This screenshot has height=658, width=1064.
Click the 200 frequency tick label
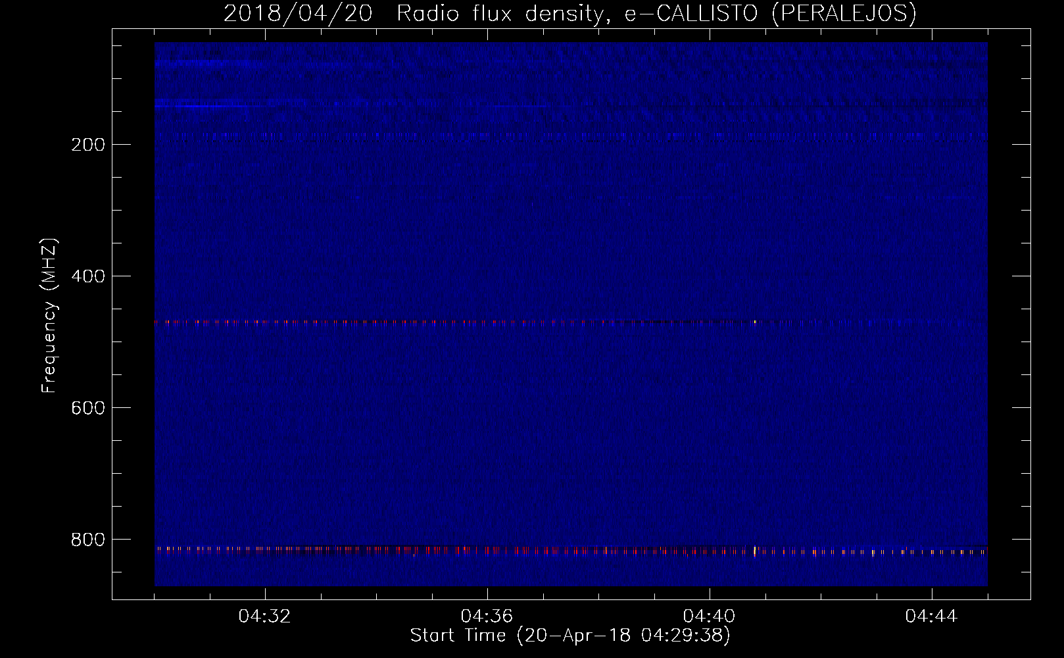(x=88, y=145)
